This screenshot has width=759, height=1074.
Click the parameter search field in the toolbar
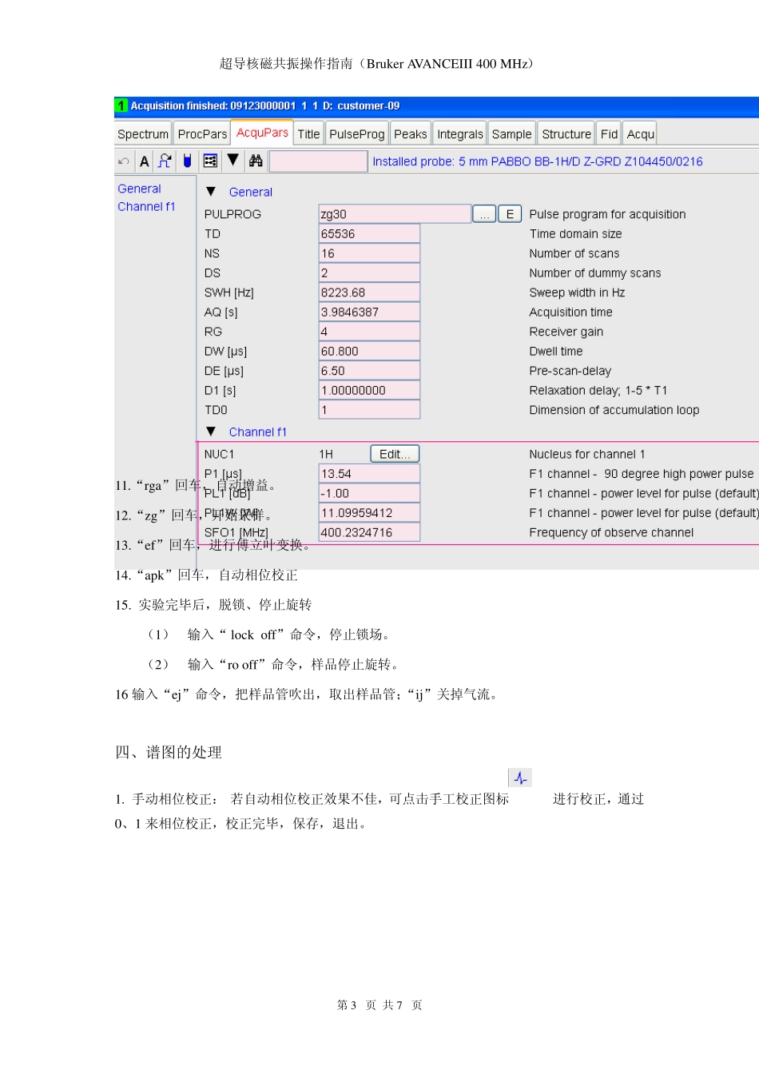click(x=318, y=161)
